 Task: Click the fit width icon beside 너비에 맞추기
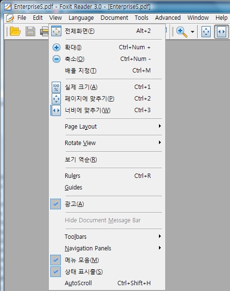pyautogui.click(x=56, y=110)
